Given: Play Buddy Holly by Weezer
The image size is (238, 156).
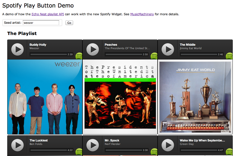Looking at the screenshot, I should [x=18, y=49].
